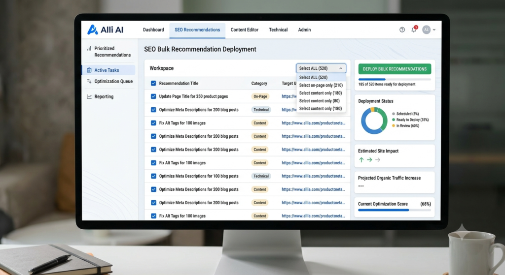Click the Alli AI logo
Screen dimensions: 505x275
pos(106,30)
